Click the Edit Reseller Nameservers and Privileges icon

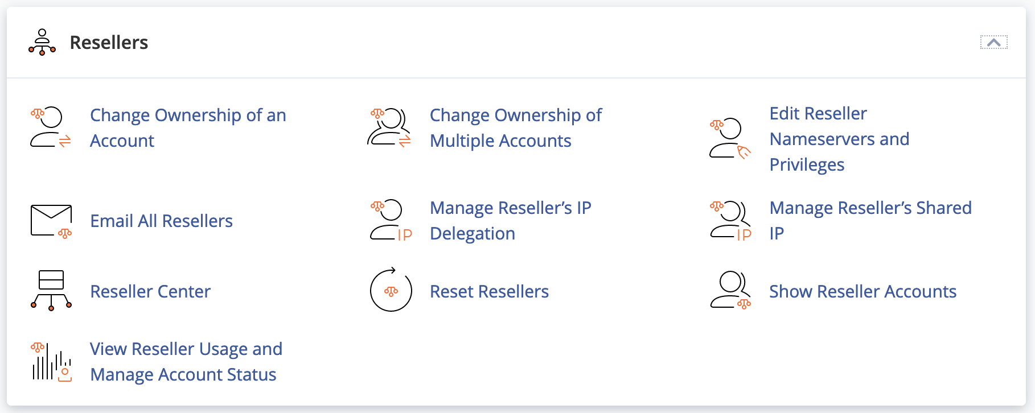point(730,138)
